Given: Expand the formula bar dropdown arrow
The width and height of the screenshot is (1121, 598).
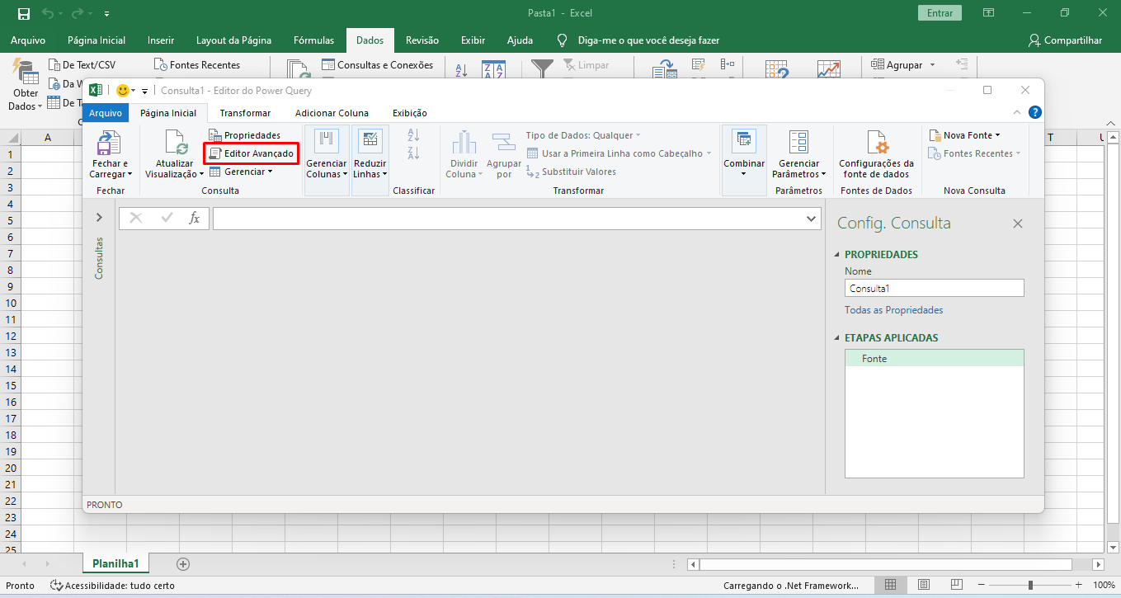Looking at the screenshot, I should coord(811,219).
